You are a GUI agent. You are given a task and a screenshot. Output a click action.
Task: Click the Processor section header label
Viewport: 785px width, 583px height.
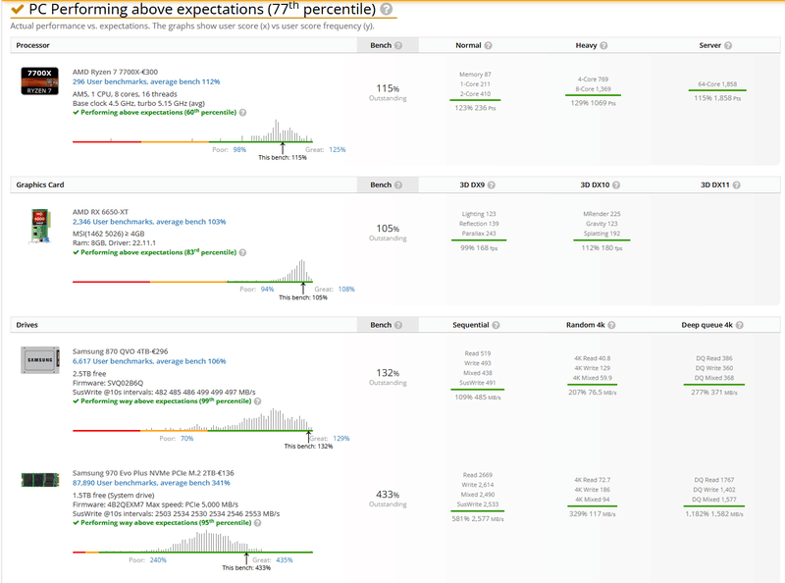point(32,45)
